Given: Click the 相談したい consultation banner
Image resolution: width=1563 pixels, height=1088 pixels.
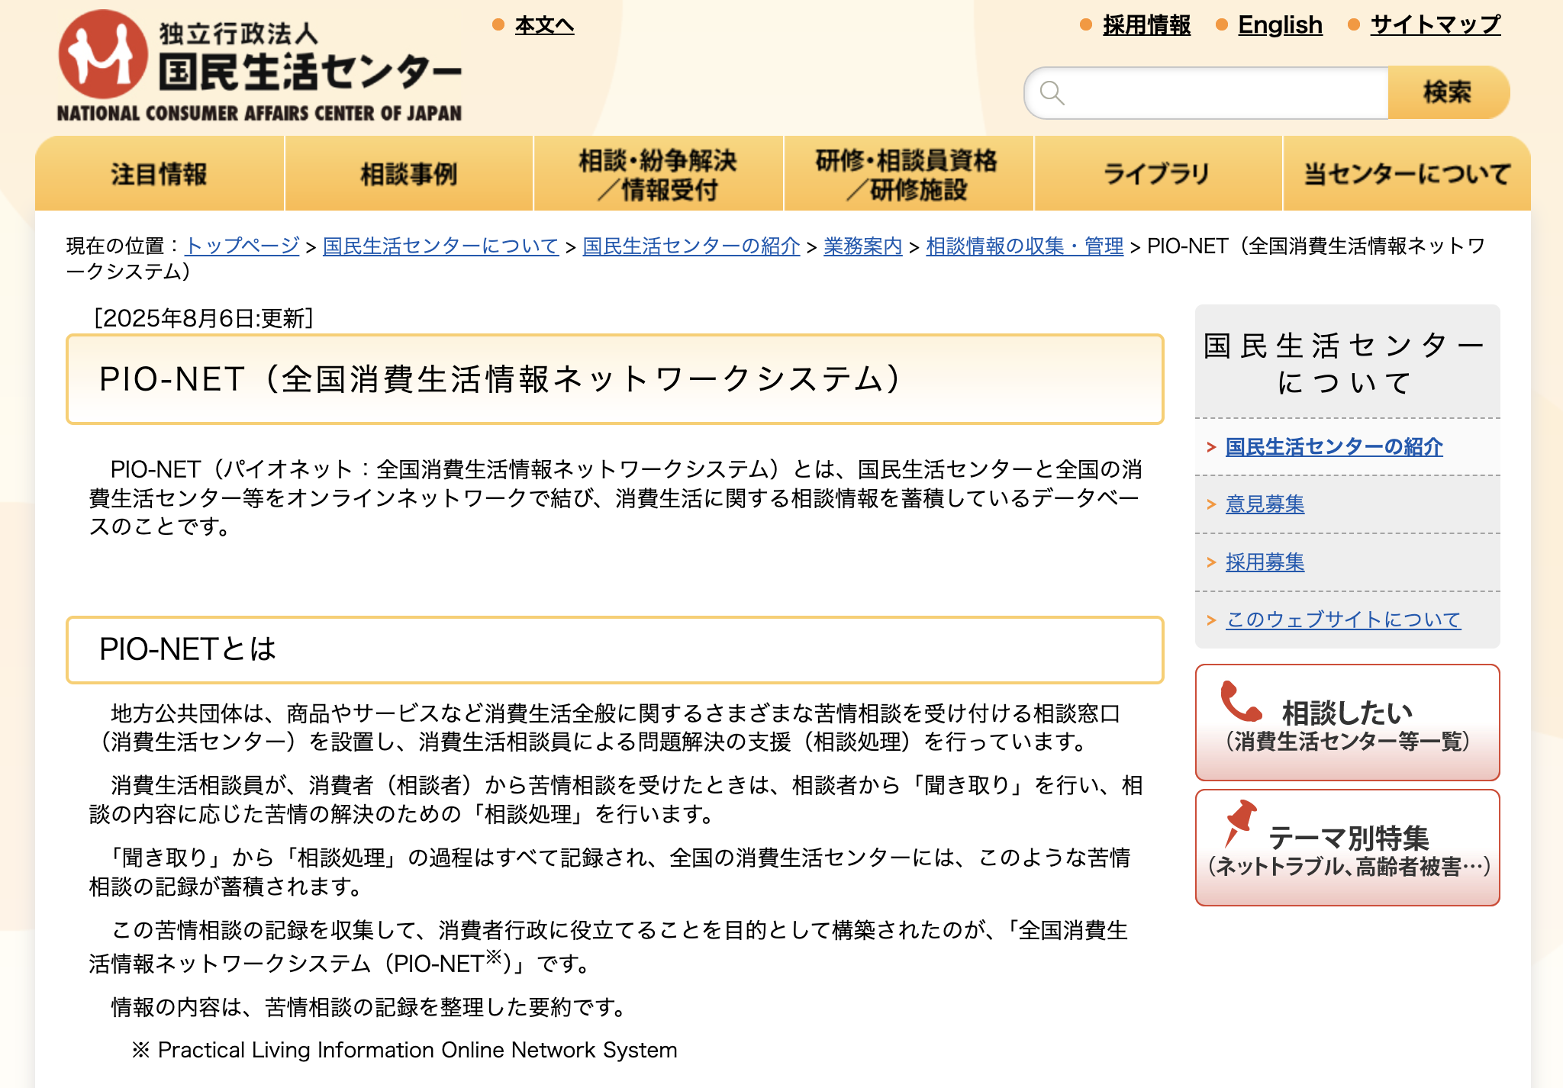Looking at the screenshot, I should tap(1348, 723).
